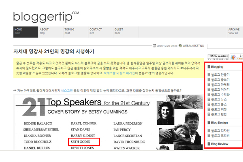Image resolution: width=243 pixels, height=162 pixels.
Task: Open the 블로그 툴스 category
Action: (x=219, y=104)
